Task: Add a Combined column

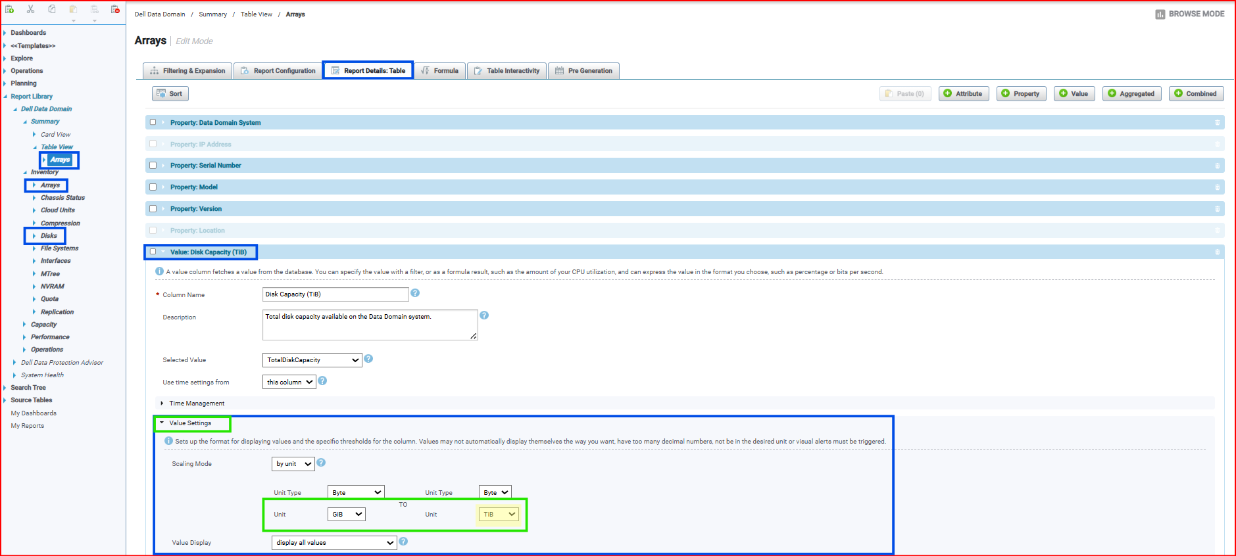Action: click(x=1197, y=94)
